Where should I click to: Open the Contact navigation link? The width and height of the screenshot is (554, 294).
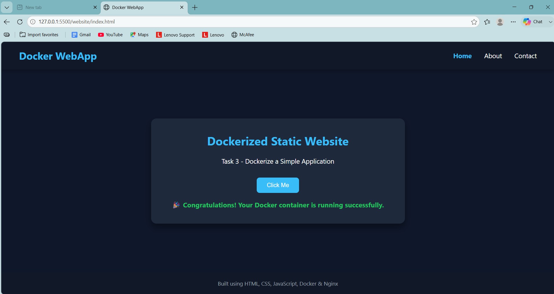pos(525,56)
